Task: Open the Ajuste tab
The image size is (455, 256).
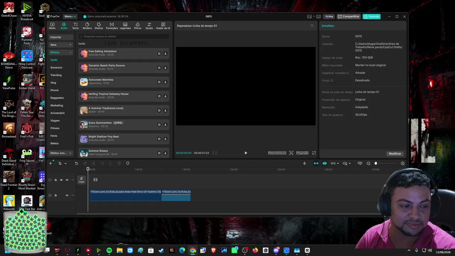Action: pos(149,26)
